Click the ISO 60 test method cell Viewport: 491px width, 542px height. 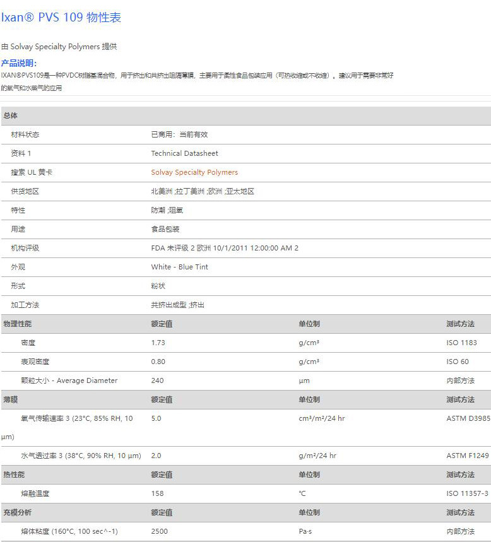tap(458, 362)
